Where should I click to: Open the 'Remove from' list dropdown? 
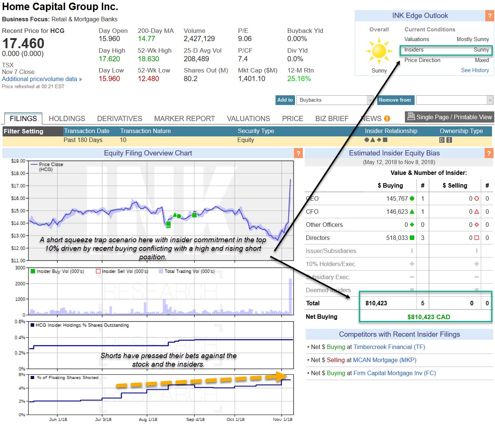click(x=455, y=100)
